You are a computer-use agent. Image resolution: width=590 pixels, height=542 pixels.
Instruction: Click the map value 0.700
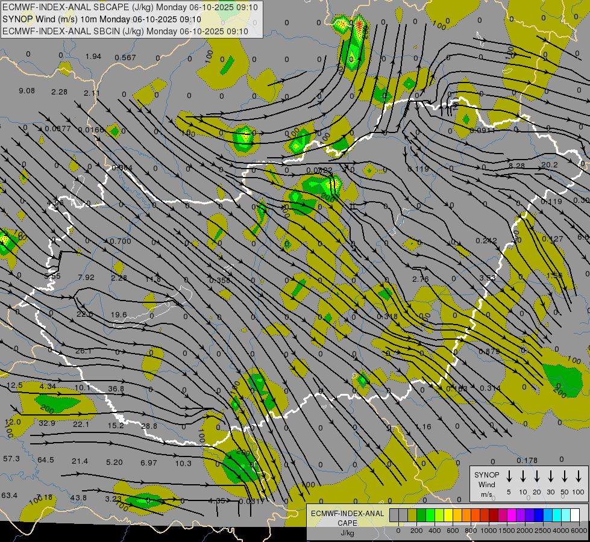[121, 241]
